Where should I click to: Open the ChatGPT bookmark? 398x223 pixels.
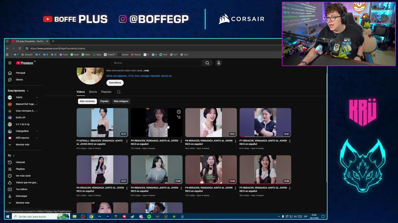[x=110, y=55]
